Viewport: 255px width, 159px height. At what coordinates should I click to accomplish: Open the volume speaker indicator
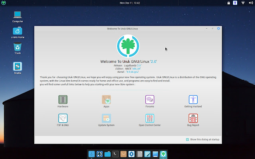tap(251, 3)
